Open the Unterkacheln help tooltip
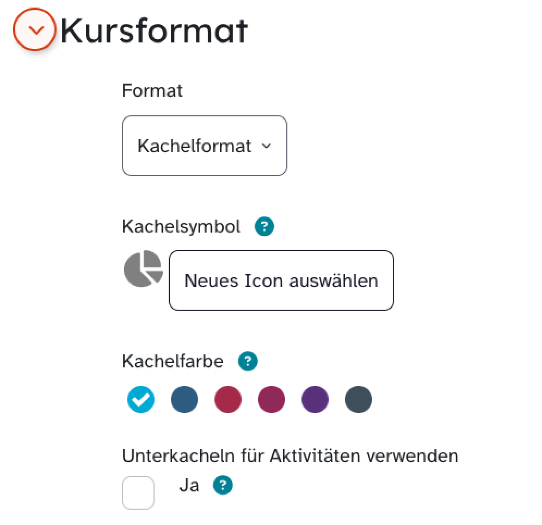This screenshot has height=525, width=542. tap(222, 485)
